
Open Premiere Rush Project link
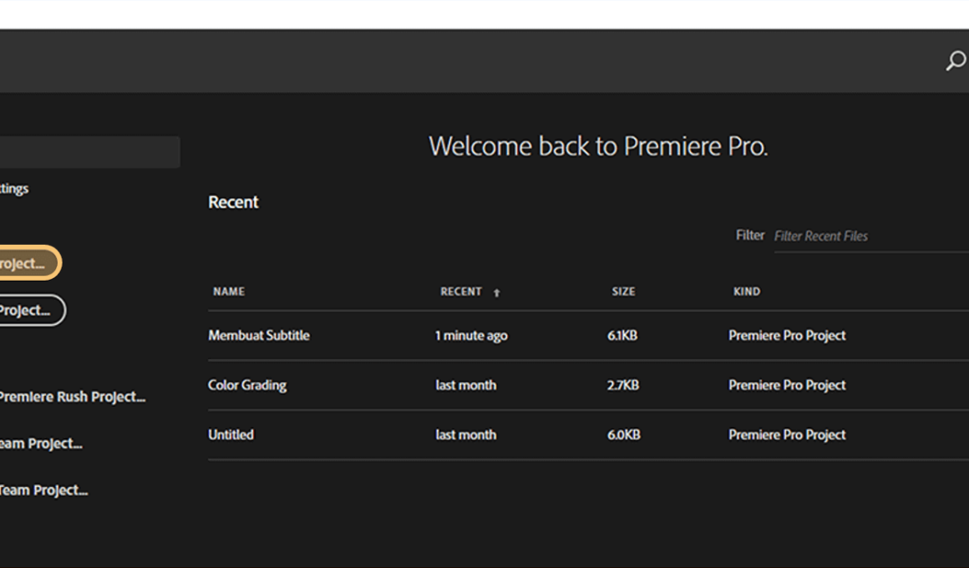(x=73, y=397)
